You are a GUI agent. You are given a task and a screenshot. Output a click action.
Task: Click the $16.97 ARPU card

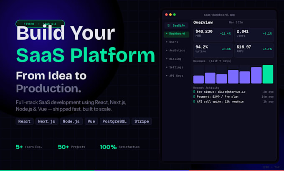[x=254, y=51]
